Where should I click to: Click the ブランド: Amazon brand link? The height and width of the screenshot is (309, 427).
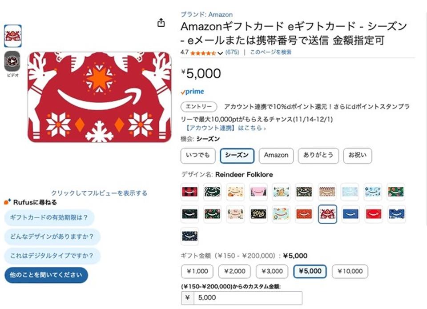pos(206,15)
